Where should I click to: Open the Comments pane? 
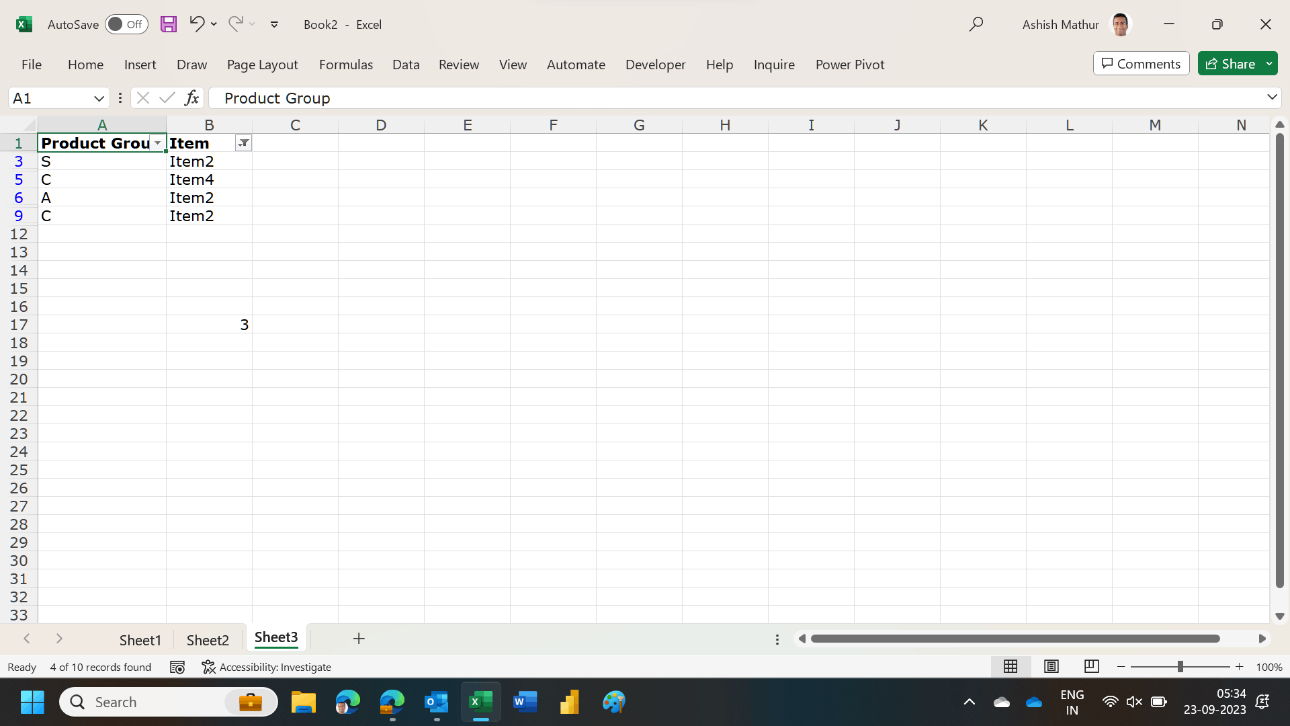tap(1140, 63)
